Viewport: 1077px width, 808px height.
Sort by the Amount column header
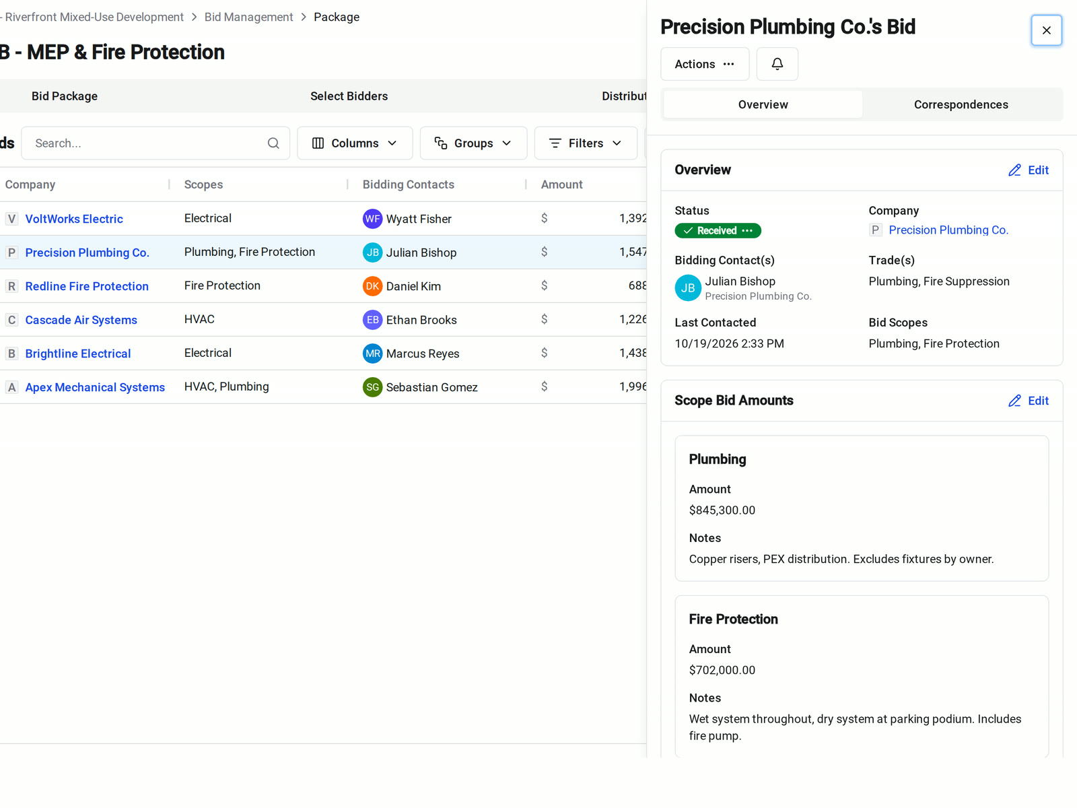[561, 184]
